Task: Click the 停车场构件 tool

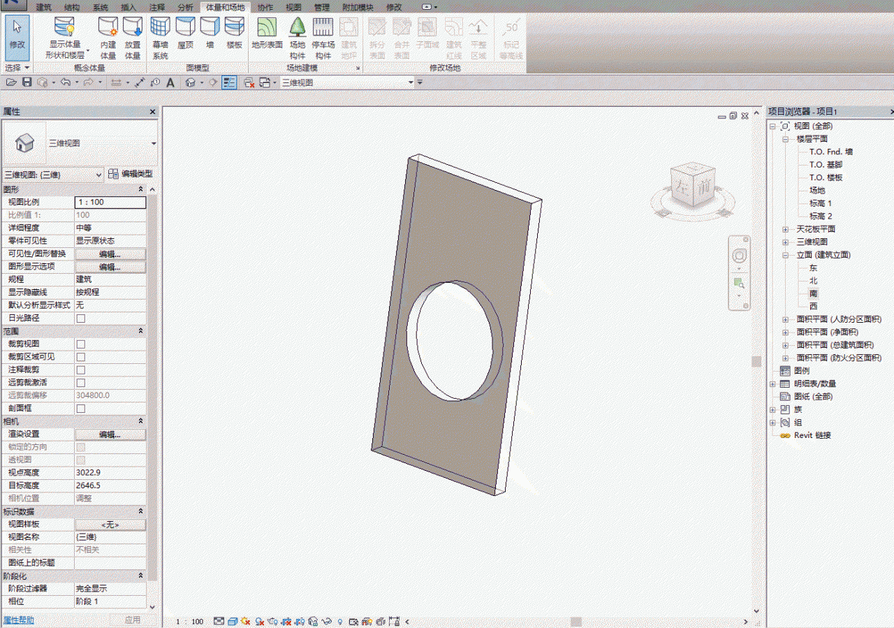Action: [323, 38]
